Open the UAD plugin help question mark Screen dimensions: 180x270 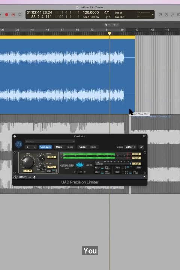(144, 177)
